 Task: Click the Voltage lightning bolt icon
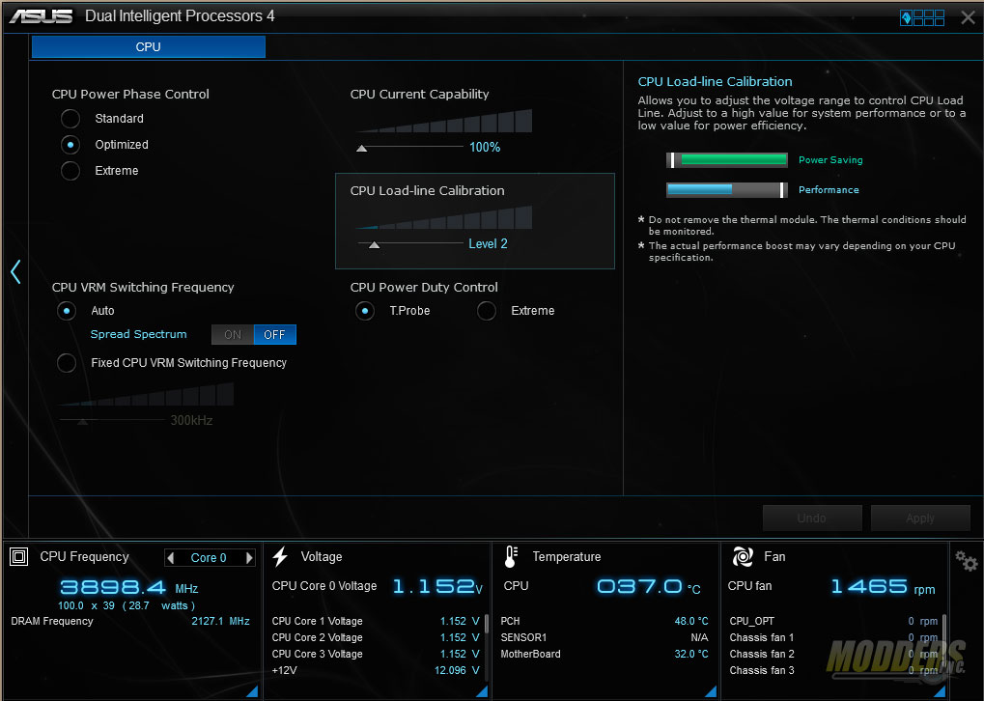280,557
